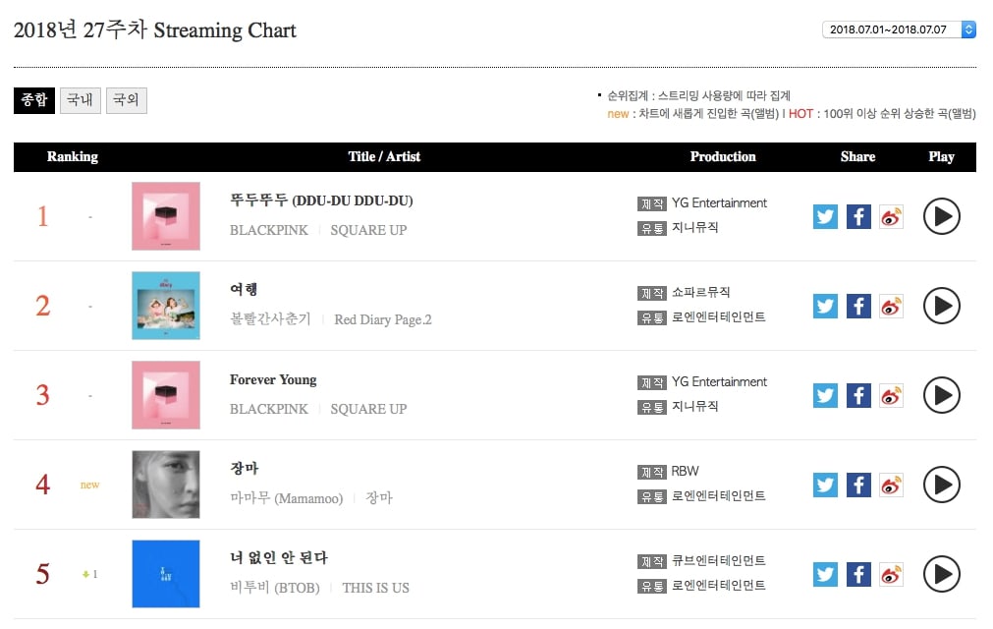Screen dimensions: 993x629
Task: Share 너 없인 안 된다 on Facebook
Action: pyautogui.click(x=858, y=574)
